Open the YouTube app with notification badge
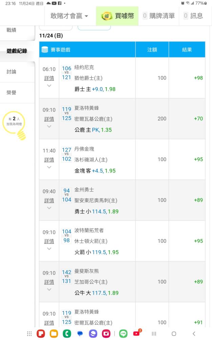Viewport: 212px width, 340px height. click(x=137, y=333)
